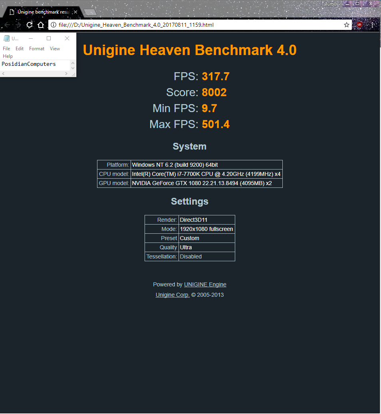
Task: Minimize the Chrome browser window
Action: pos(347,4)
